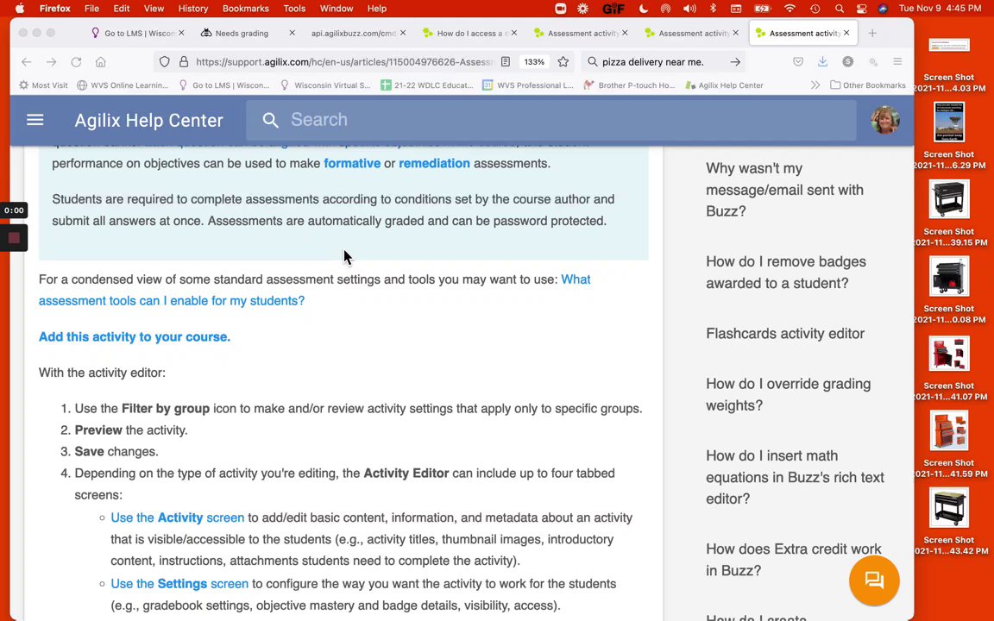Open the Most Visit bookmark

click(x=43, y=85)
